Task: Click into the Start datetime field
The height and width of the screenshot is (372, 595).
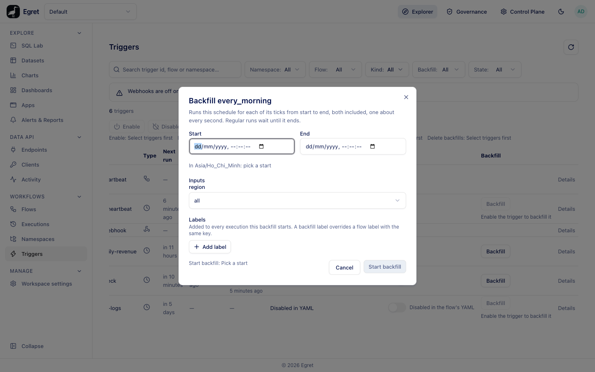Action: pyautogui.click(x=242, y=146)
